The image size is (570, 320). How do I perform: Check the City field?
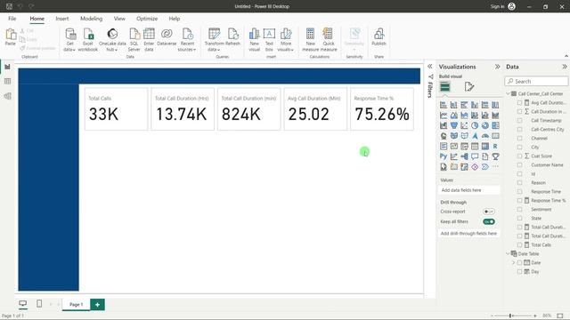click(520, 147)
